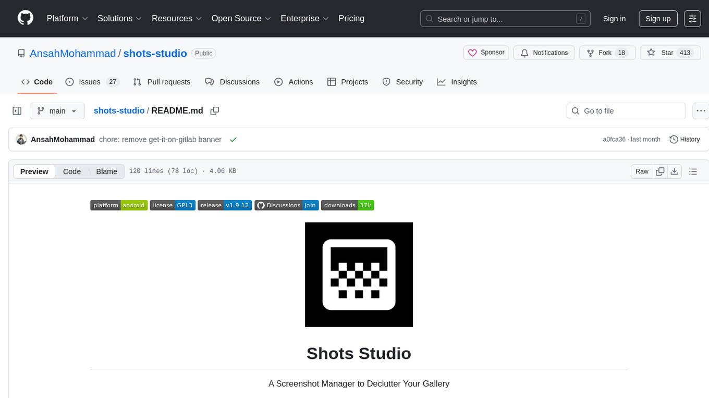Open the Pricing page
Screen dimensions: 709x398
pyautogui.click(x=351, y=18)
